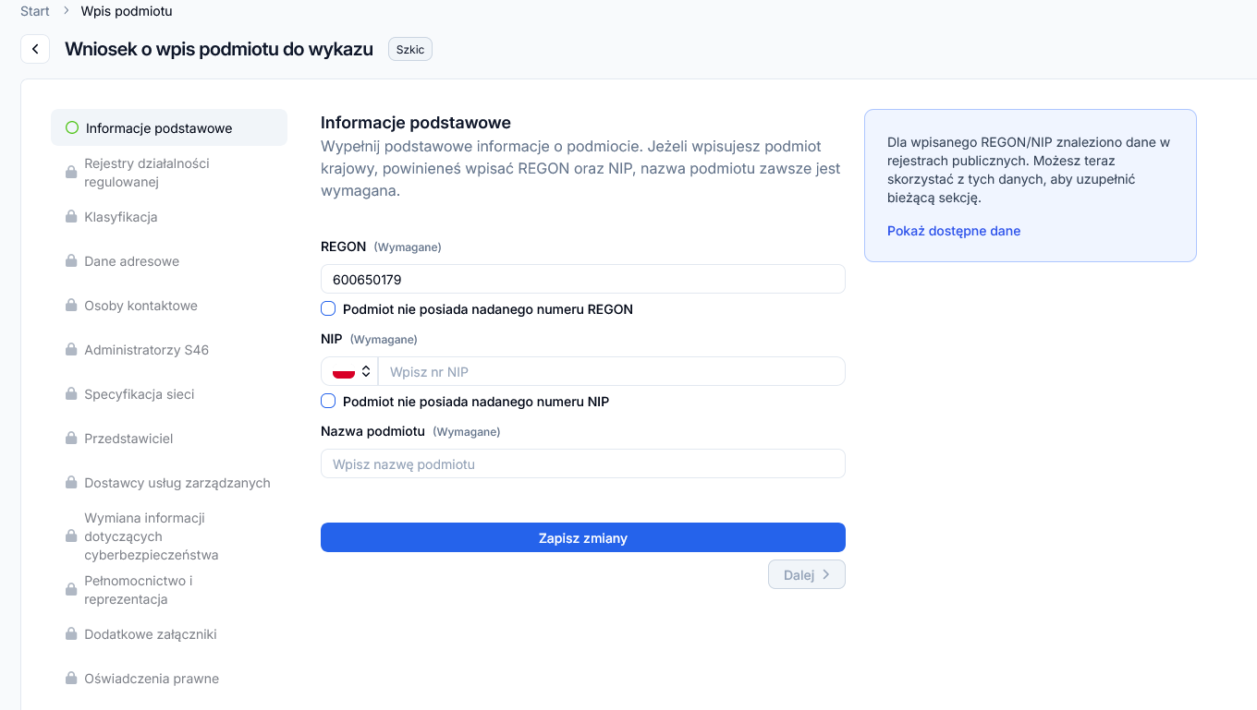The height and width of the screenshot is (710, 1257).
Task: Open the NIP country flag dropdown
Action: pos(350,371)
